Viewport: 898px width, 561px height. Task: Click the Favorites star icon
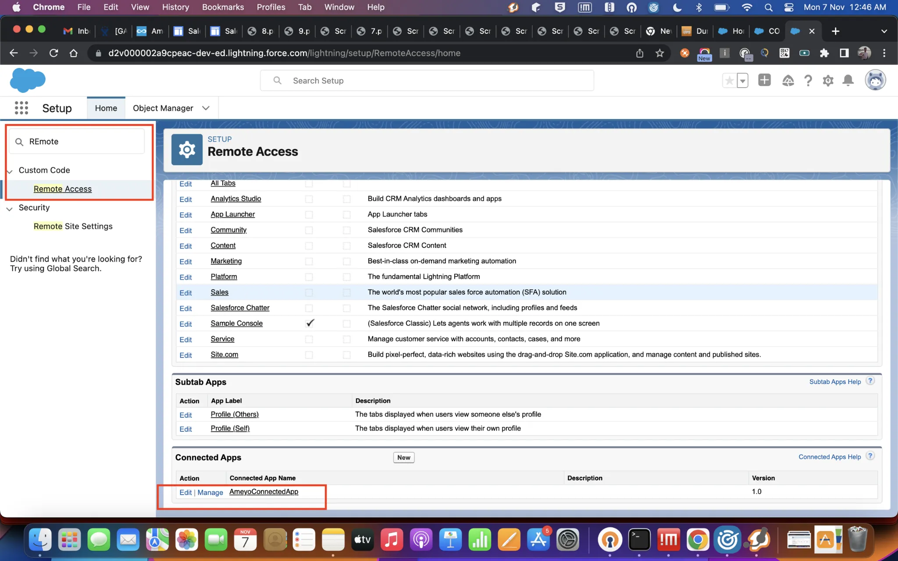click(x=730, y=81)
